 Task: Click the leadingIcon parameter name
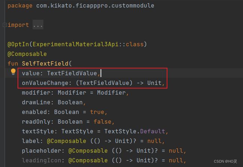[41, 160]
